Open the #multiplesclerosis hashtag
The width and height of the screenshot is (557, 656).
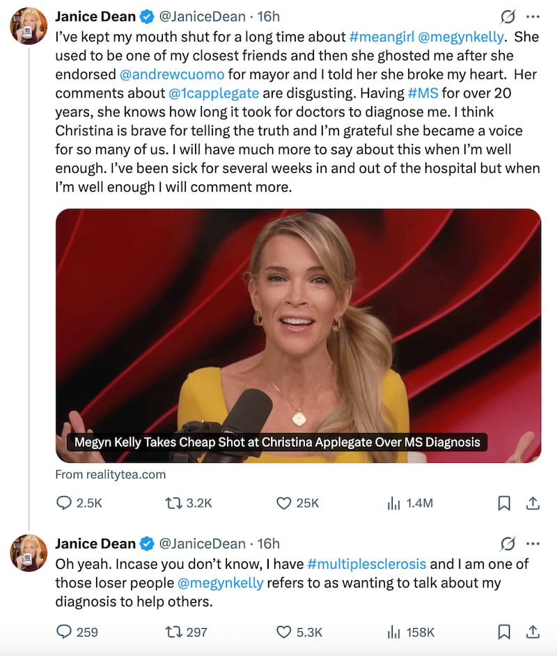[366, 564]
